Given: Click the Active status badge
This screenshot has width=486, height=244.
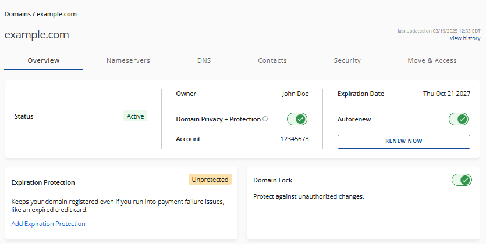Looking at the screenshot, I should point(135,116).
